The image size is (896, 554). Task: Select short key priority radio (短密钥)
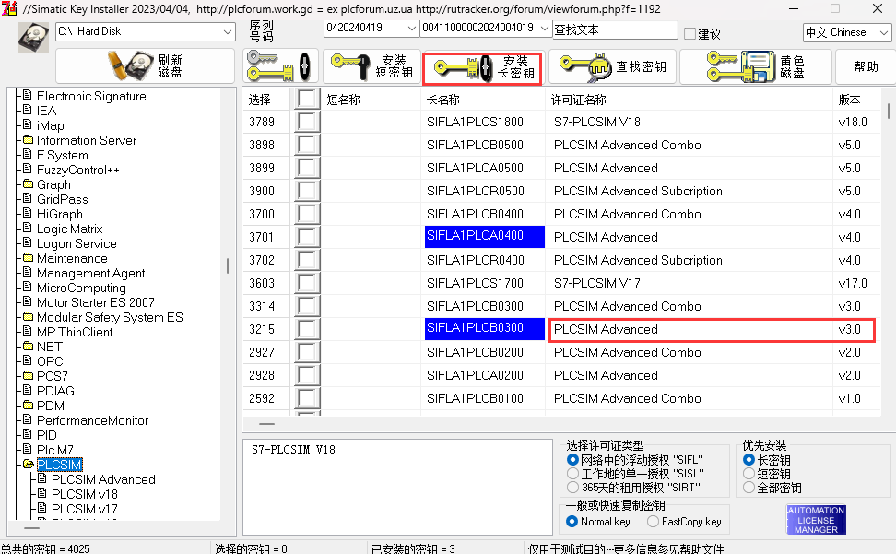(x=749, y=474)
